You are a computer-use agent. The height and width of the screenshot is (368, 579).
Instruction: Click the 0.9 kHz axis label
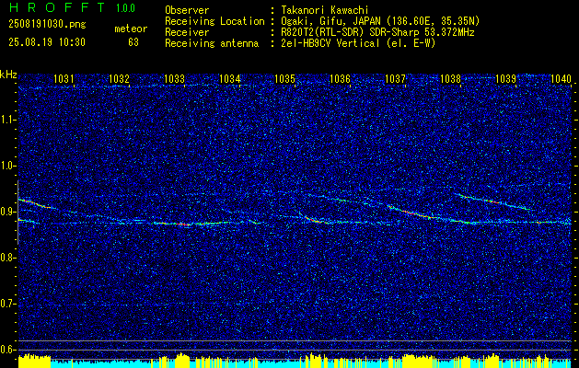coord(7,212)
